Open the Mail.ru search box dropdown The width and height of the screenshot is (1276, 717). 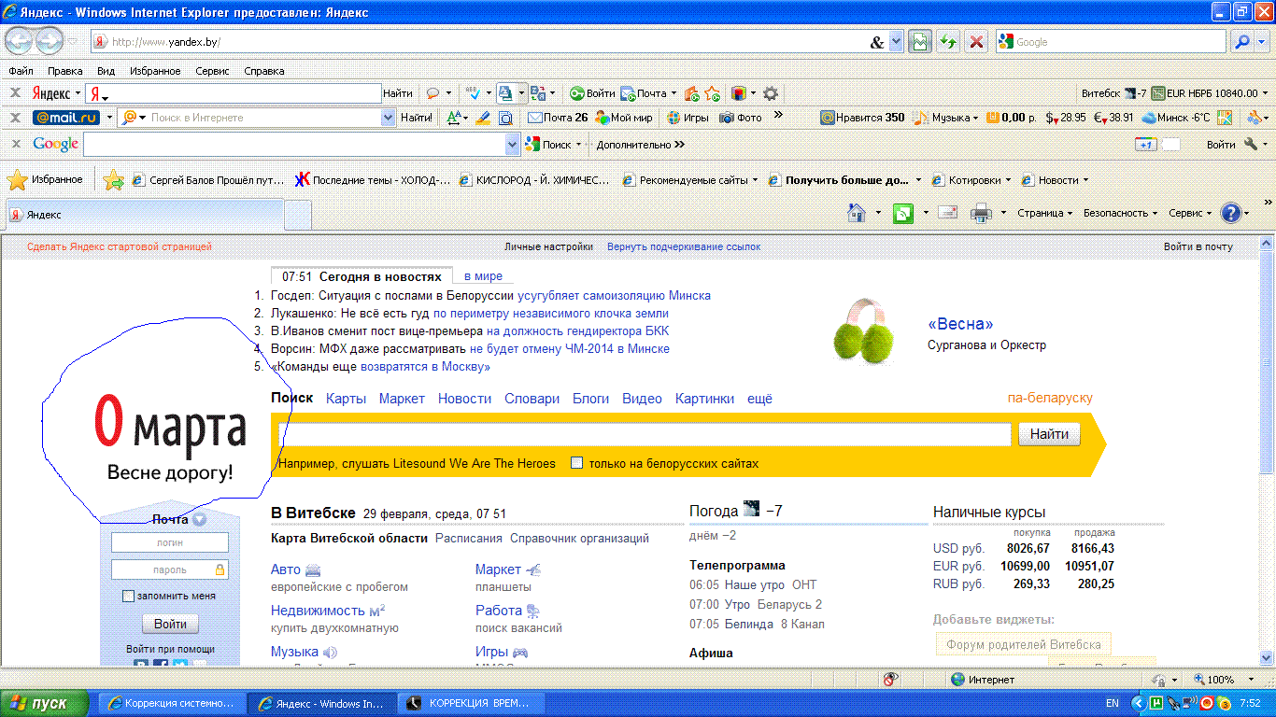point(389,118)
